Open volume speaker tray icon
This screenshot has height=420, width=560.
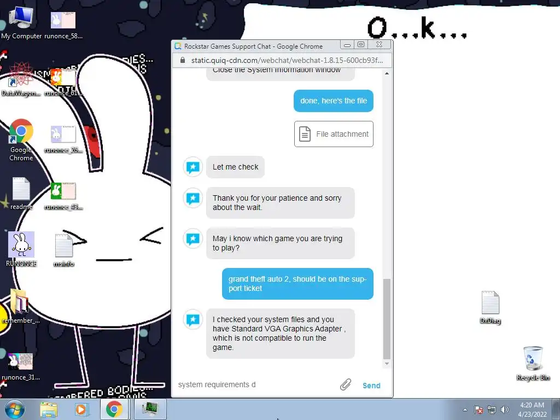(504, 410)
